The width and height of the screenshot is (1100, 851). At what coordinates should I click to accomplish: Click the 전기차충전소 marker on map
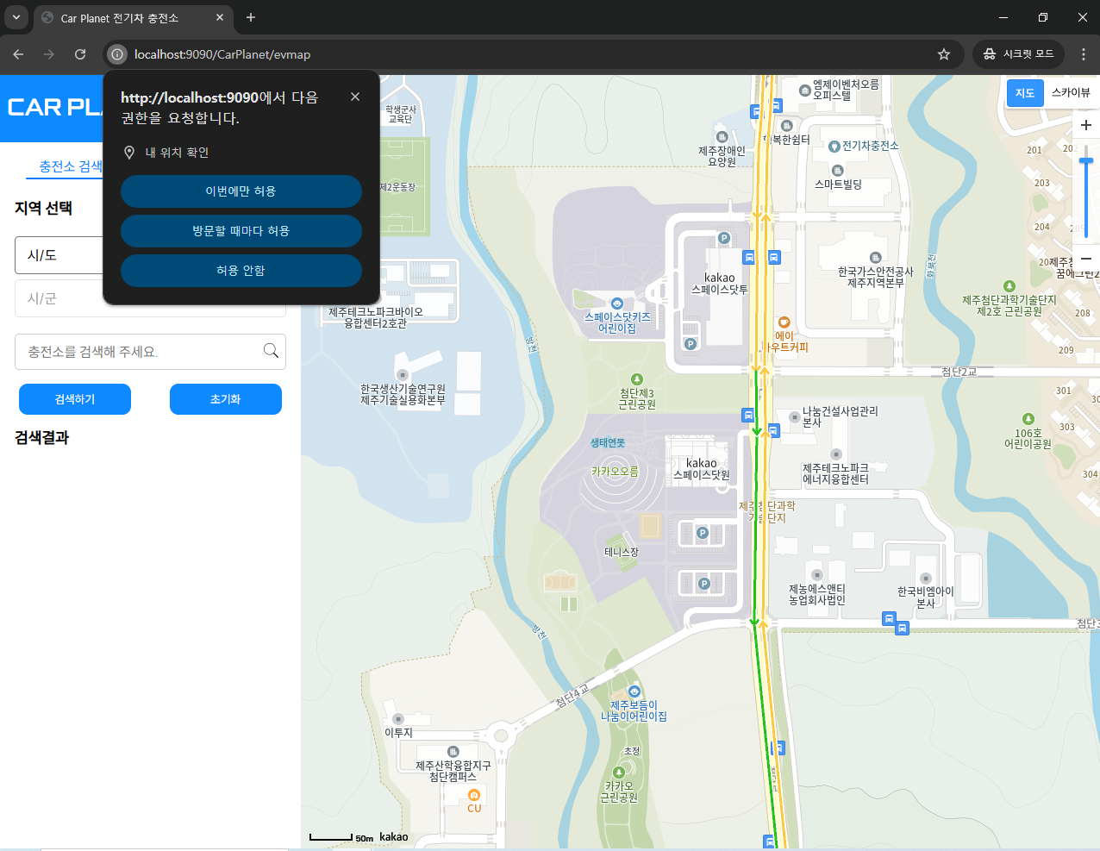point(834,147)
